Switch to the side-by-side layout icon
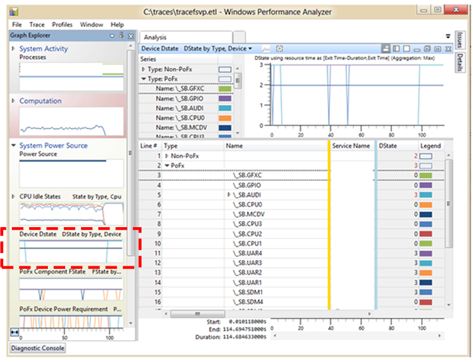The width and height of the screenshot is (473, 362). [x=396, y=48]
